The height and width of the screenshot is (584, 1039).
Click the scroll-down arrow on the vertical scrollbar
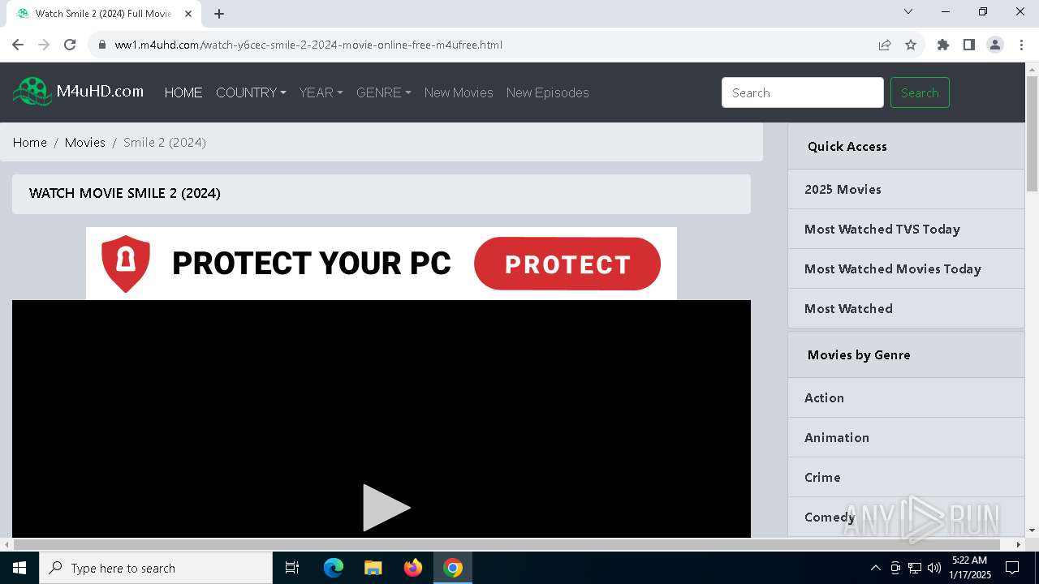pos(1032,530)
